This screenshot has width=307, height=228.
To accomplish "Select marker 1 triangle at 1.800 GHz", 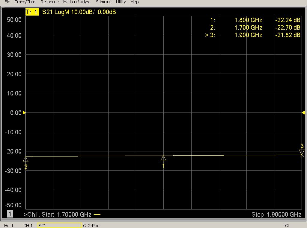I will pyautogui.click(x=163, y=158).
